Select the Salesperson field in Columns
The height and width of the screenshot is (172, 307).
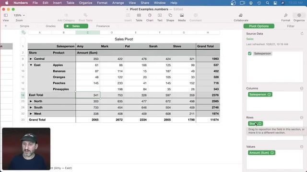(260, 95)
